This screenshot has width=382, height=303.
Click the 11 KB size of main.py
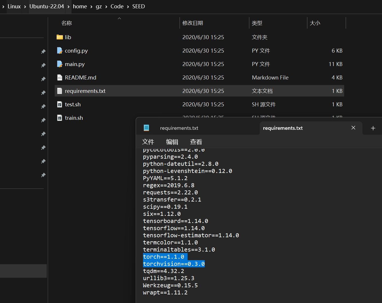[336, 64]
